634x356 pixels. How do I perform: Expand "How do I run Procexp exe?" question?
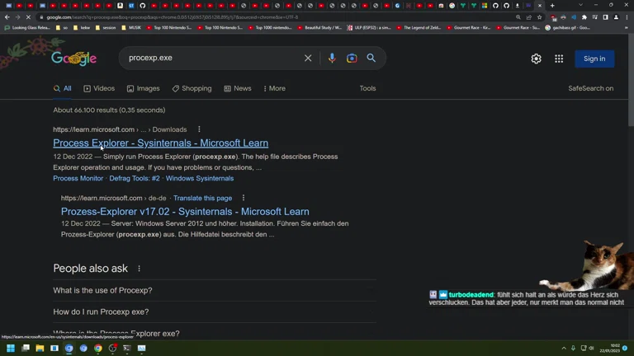[x=102, y=311]
